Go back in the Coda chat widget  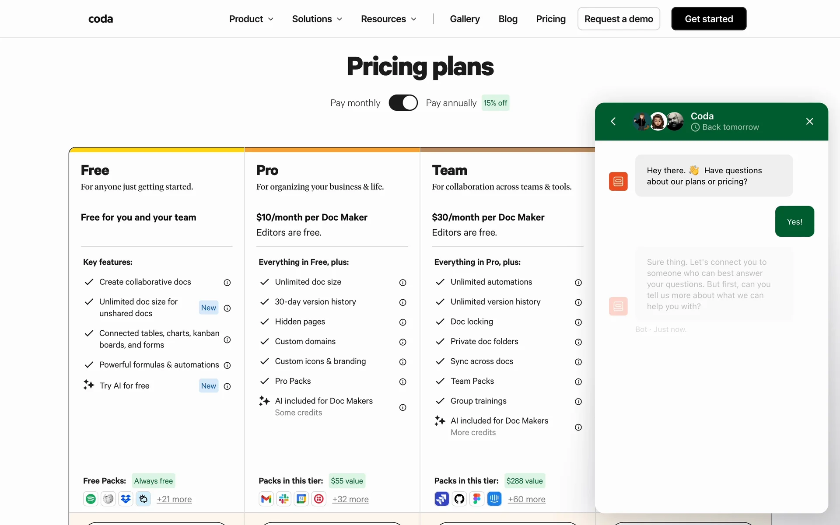point(613,121)
